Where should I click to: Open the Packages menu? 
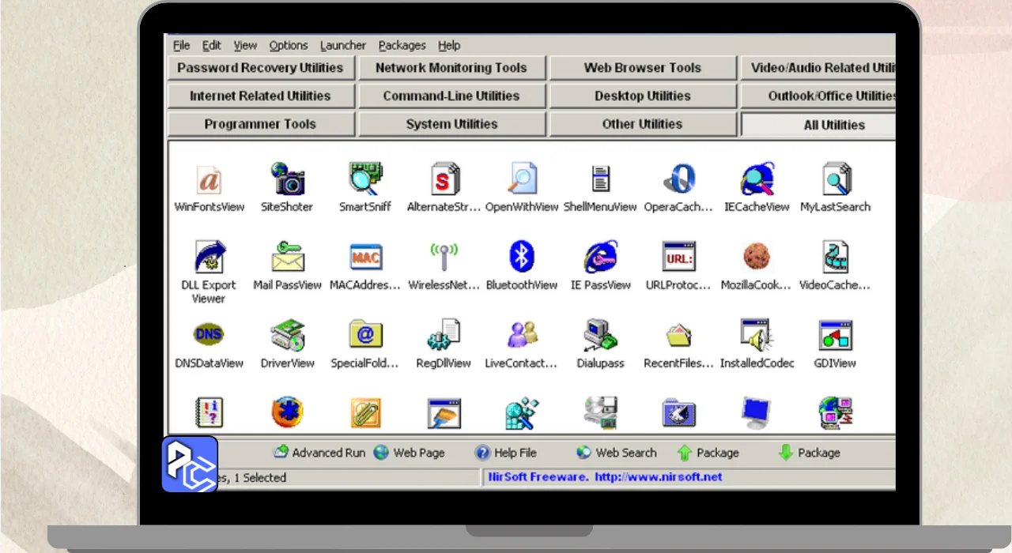coord(402,45)
